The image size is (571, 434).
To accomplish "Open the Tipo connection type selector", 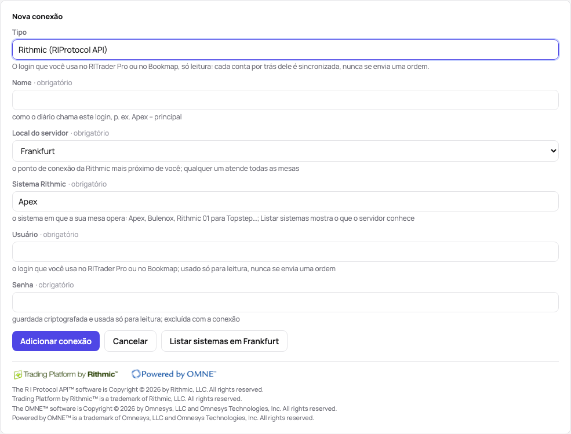I will (285, 49).
